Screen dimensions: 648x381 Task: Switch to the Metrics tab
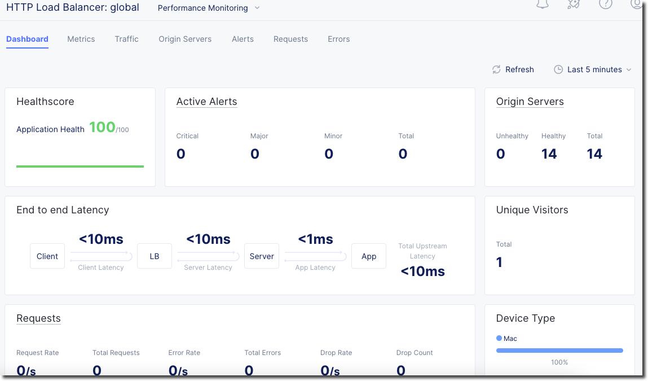point(81,39)
